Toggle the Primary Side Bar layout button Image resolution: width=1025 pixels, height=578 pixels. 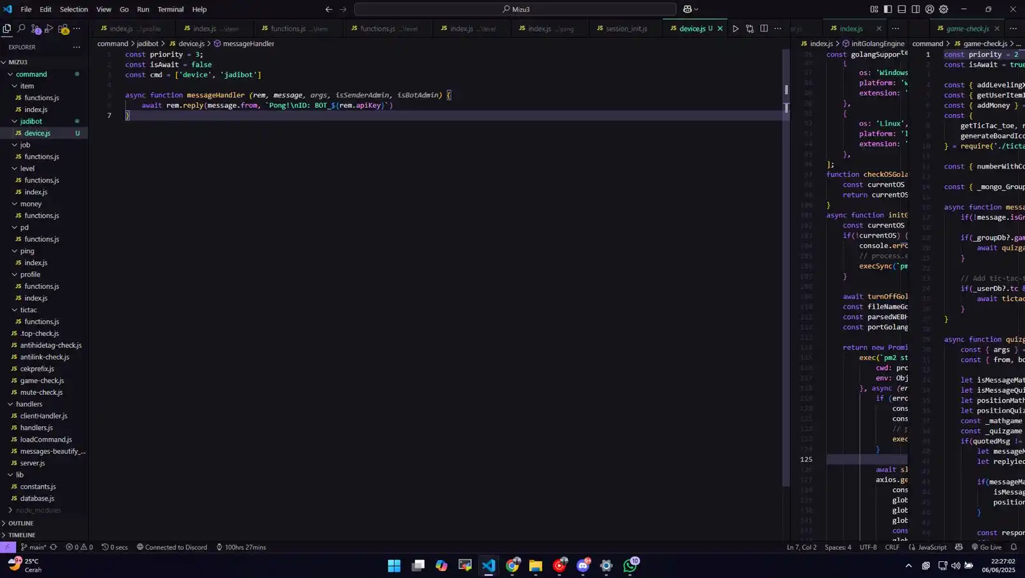click(888, 10)
